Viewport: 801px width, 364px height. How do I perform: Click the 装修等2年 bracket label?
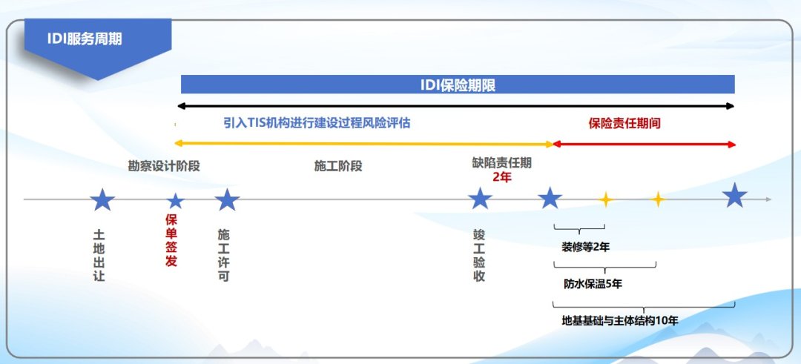tap(585, 247)
